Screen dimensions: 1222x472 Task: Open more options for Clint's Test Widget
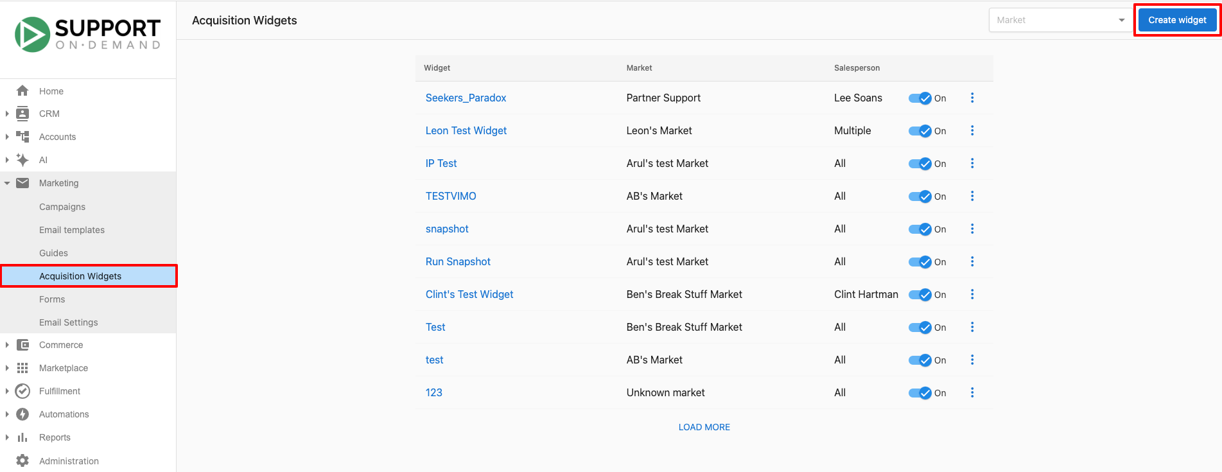[972, 294]
